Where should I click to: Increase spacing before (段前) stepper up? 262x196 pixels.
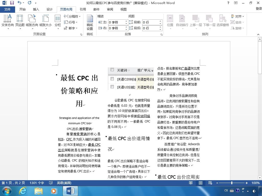[x=160, y=21]
